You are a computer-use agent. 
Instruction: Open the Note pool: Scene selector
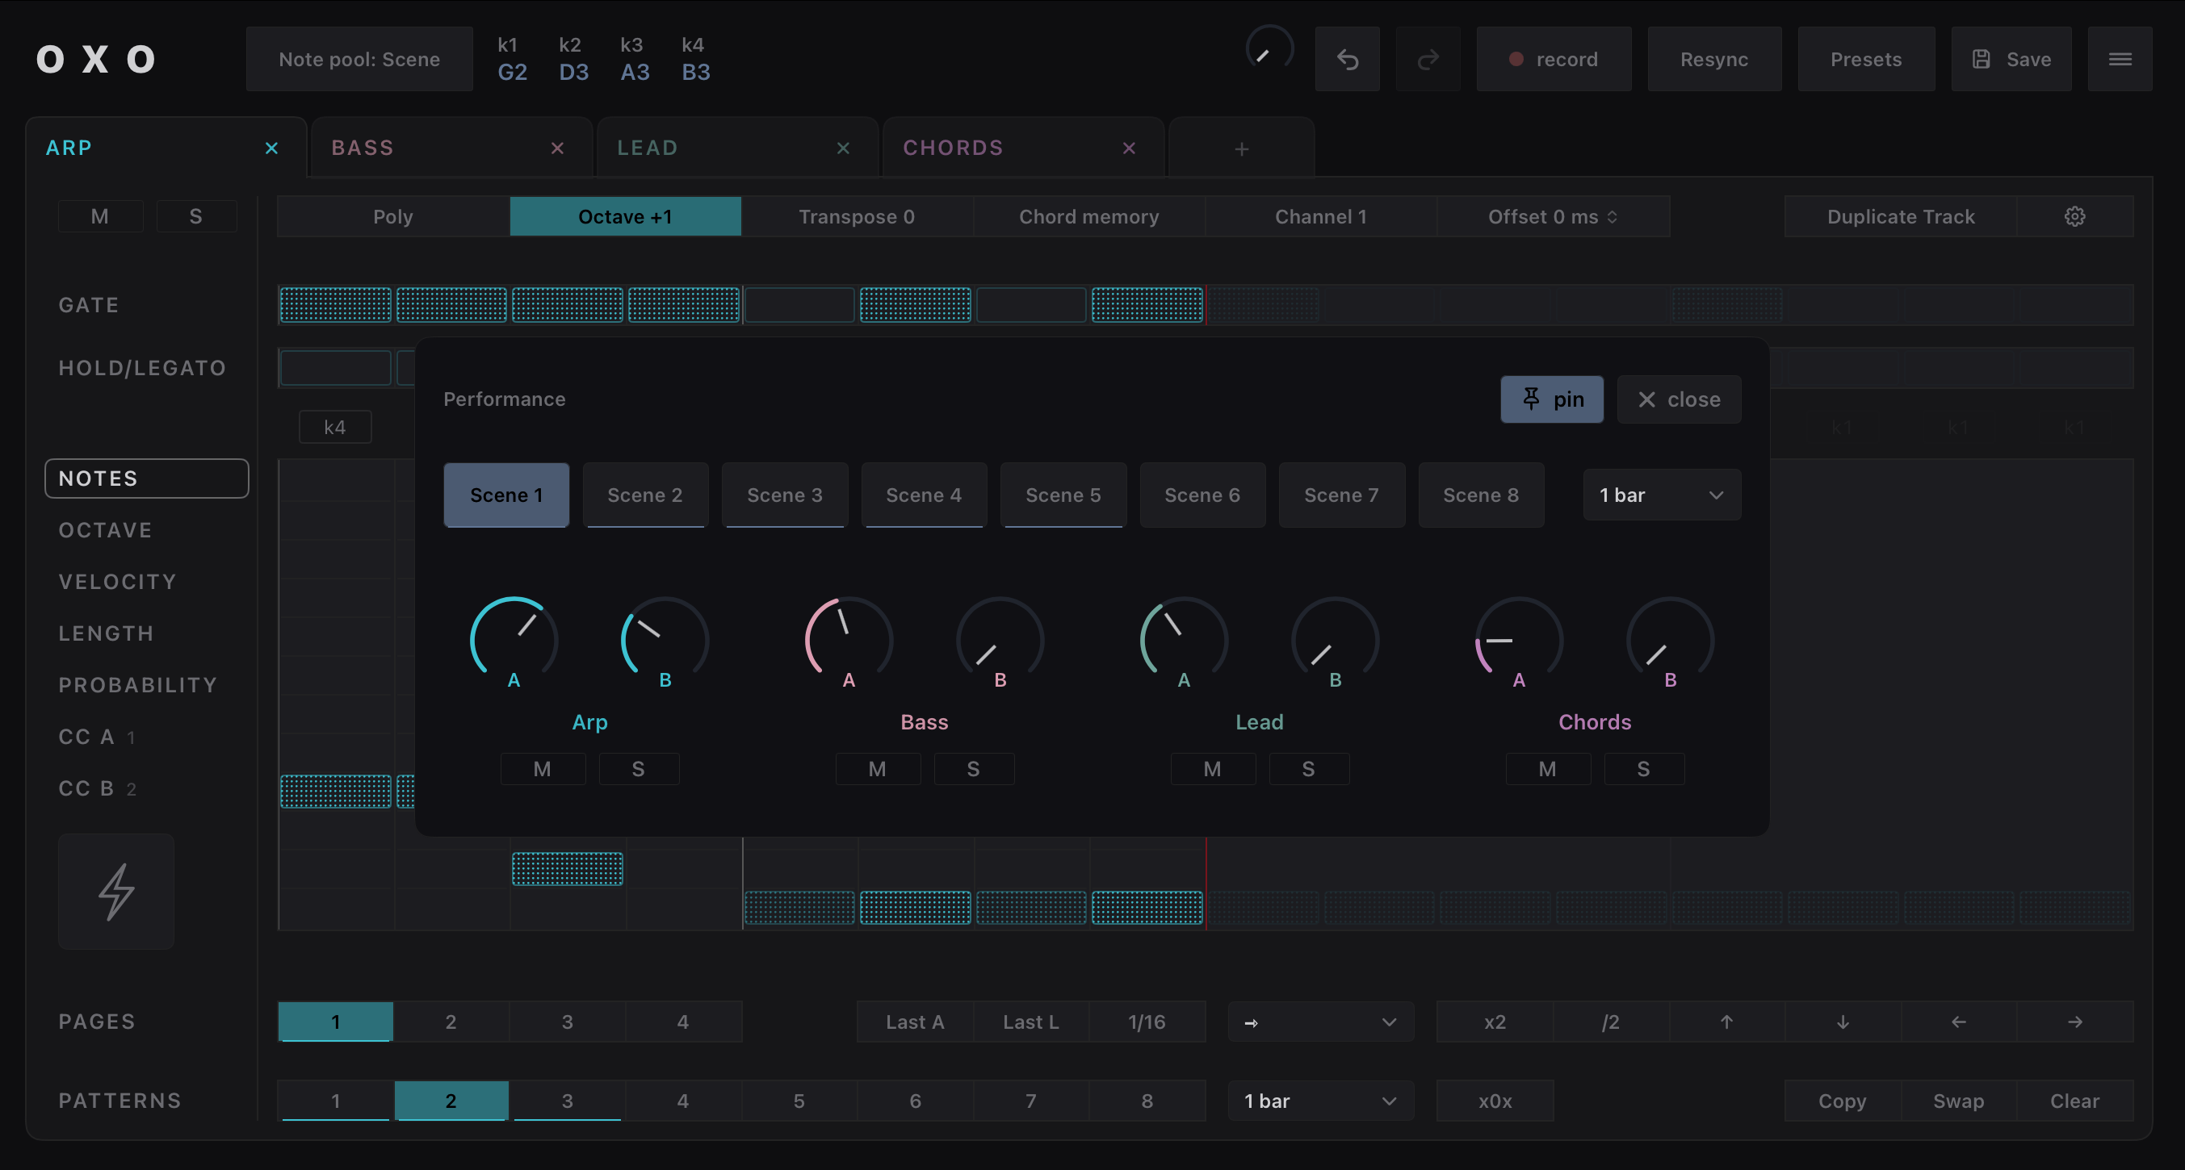click(359, 60)
